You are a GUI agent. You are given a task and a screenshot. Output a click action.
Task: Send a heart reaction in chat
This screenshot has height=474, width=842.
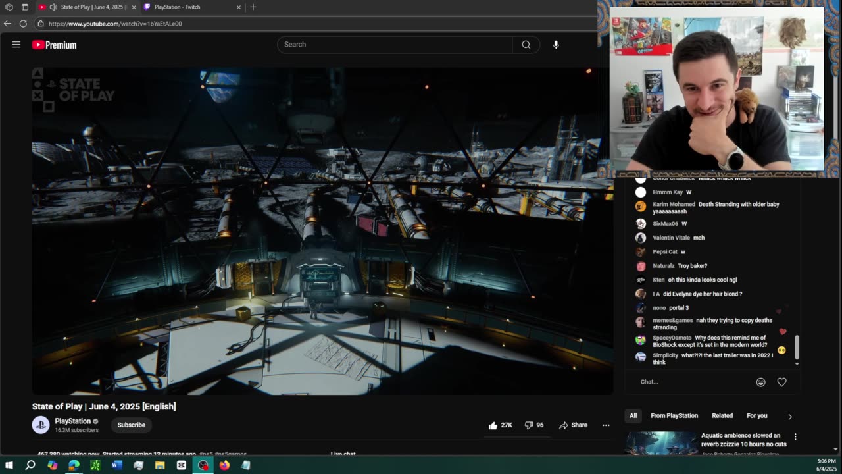[781, 382]
